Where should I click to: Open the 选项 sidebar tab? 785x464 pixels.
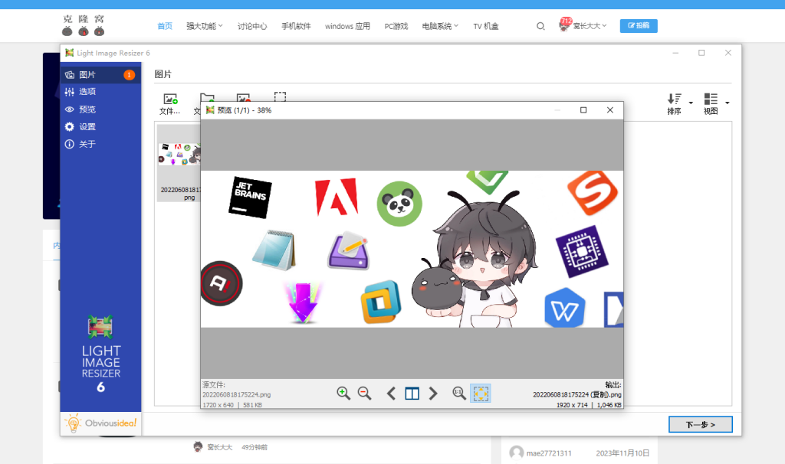pyautogui.click(x=100, y=92)
